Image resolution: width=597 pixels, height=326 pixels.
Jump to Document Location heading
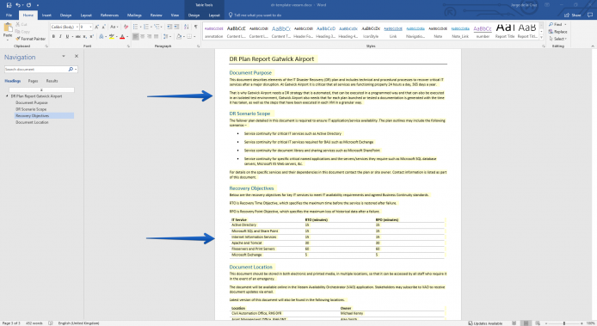(32, 122)
